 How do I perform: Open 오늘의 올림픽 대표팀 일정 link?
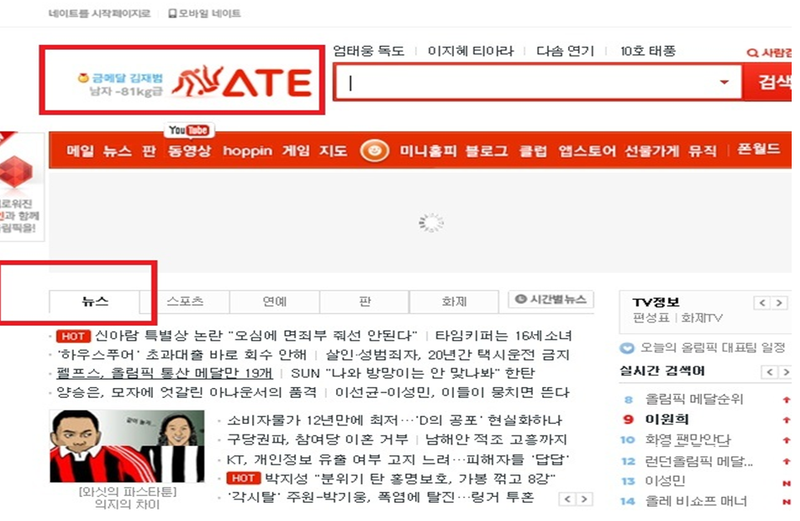coord(712,347)
